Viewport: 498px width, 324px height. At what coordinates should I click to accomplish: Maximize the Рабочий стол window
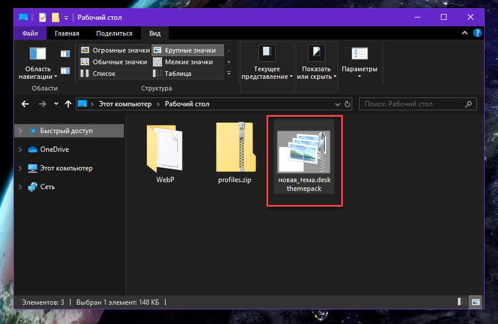point(444,17)
